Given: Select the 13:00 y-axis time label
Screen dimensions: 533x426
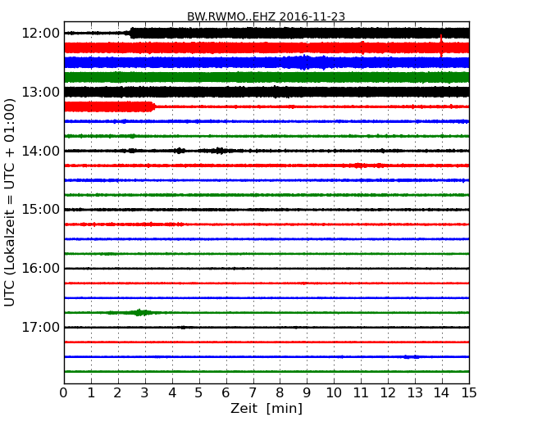Looking at the screenshot, I should click(x=40, y=92).
